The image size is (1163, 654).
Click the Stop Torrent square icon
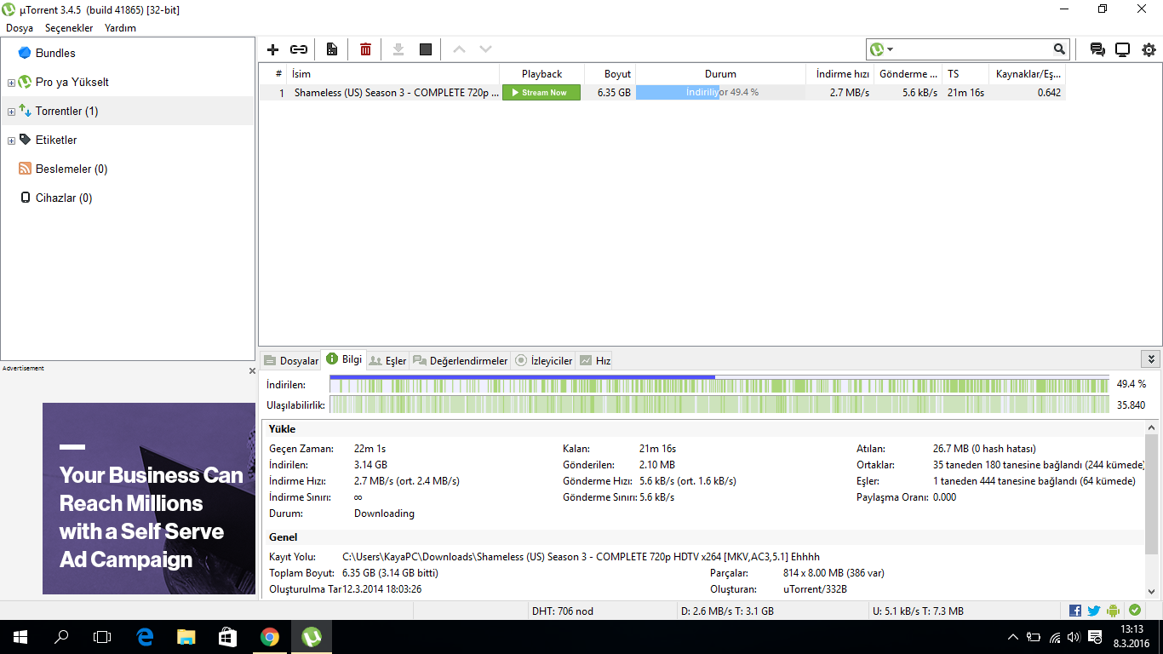click(426, 49)
